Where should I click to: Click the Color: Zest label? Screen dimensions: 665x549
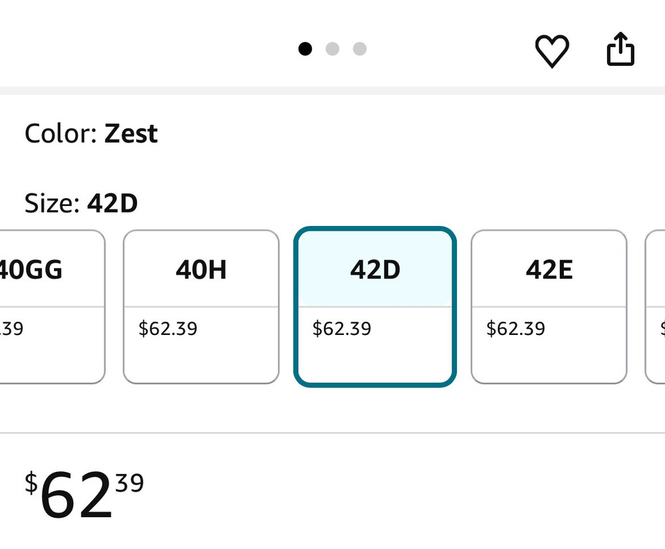tap(91, 134)
